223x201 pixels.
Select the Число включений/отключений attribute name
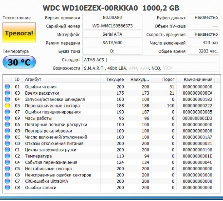pyautogui.click(x=56, y=137)
